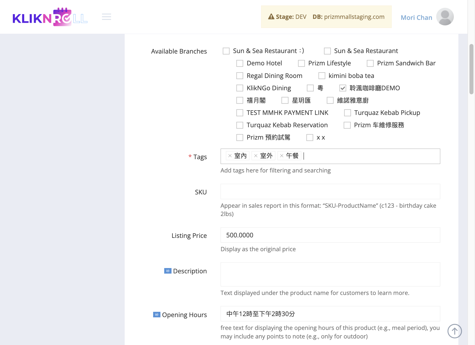
Task: Check the Demo Hotel branch
Action: point(240,63)
